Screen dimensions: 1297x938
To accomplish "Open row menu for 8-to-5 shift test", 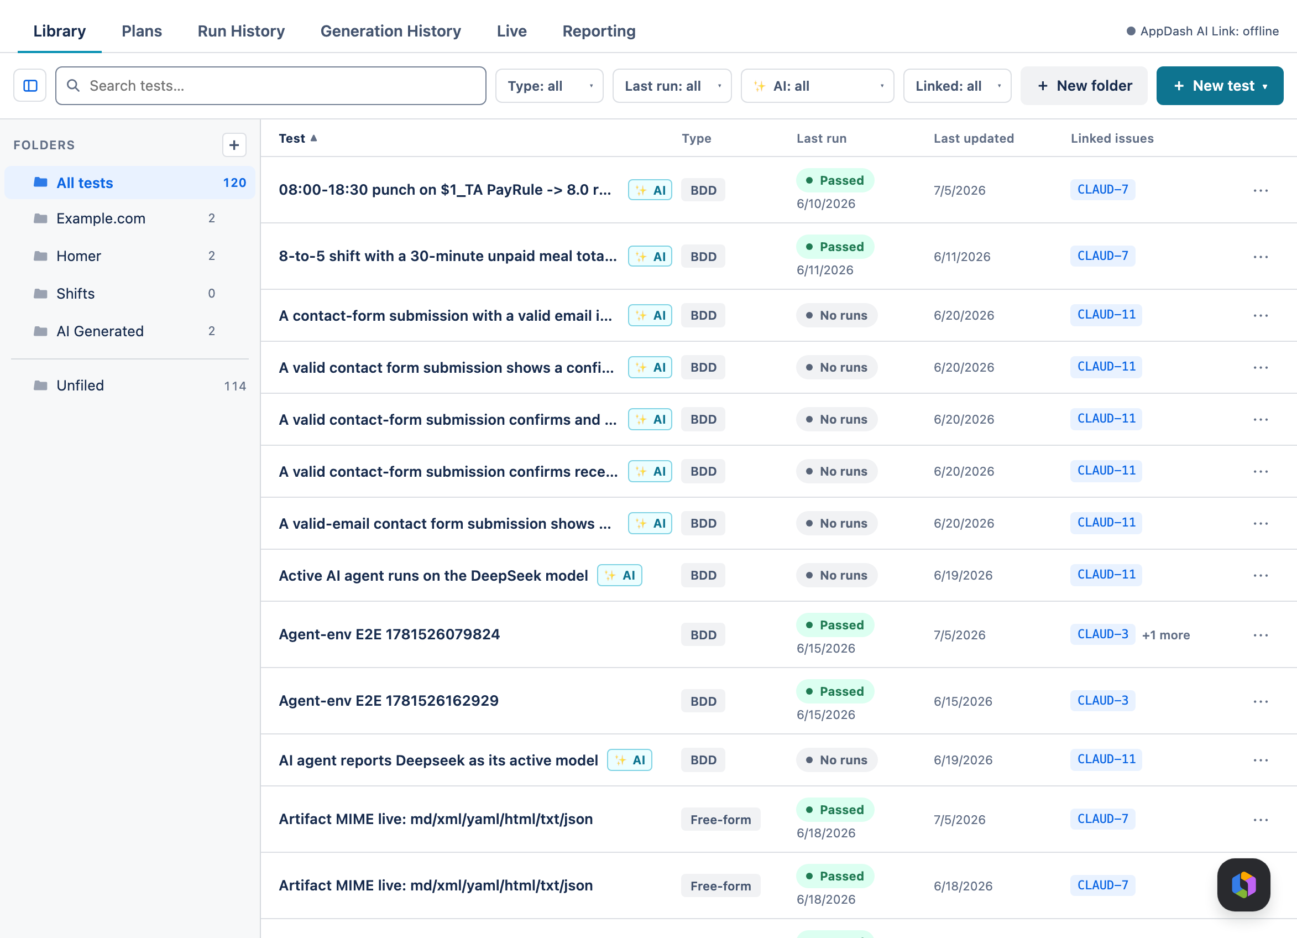I will 1261,257.
